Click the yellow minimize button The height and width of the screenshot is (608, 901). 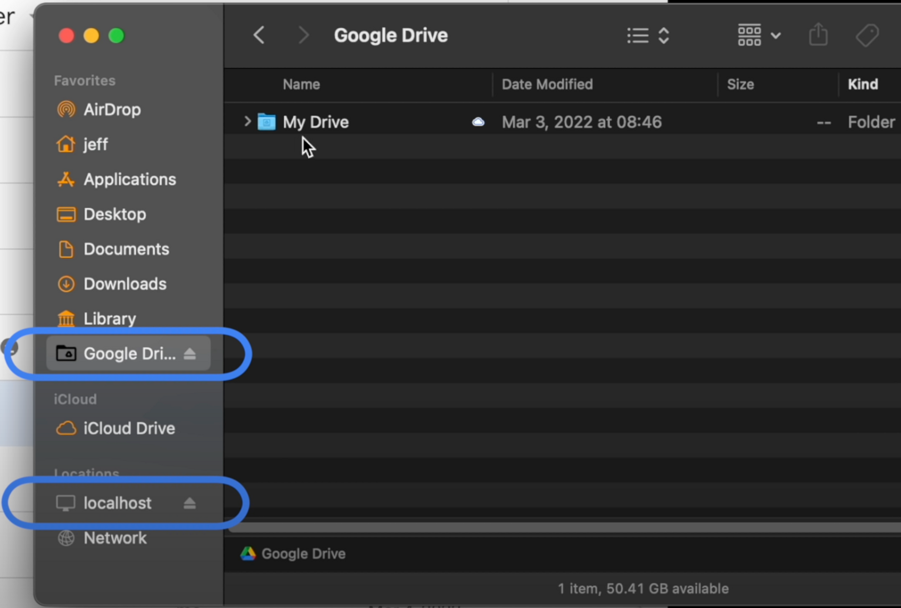pyautogui.click(x=91, y=35)
